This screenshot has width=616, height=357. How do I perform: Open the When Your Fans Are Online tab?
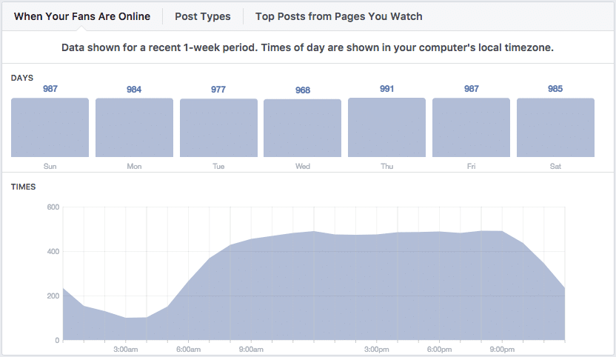coord(82,16)
